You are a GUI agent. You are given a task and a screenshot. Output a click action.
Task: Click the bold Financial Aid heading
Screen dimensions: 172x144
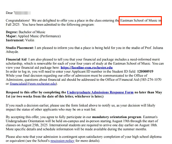(16, 59)
